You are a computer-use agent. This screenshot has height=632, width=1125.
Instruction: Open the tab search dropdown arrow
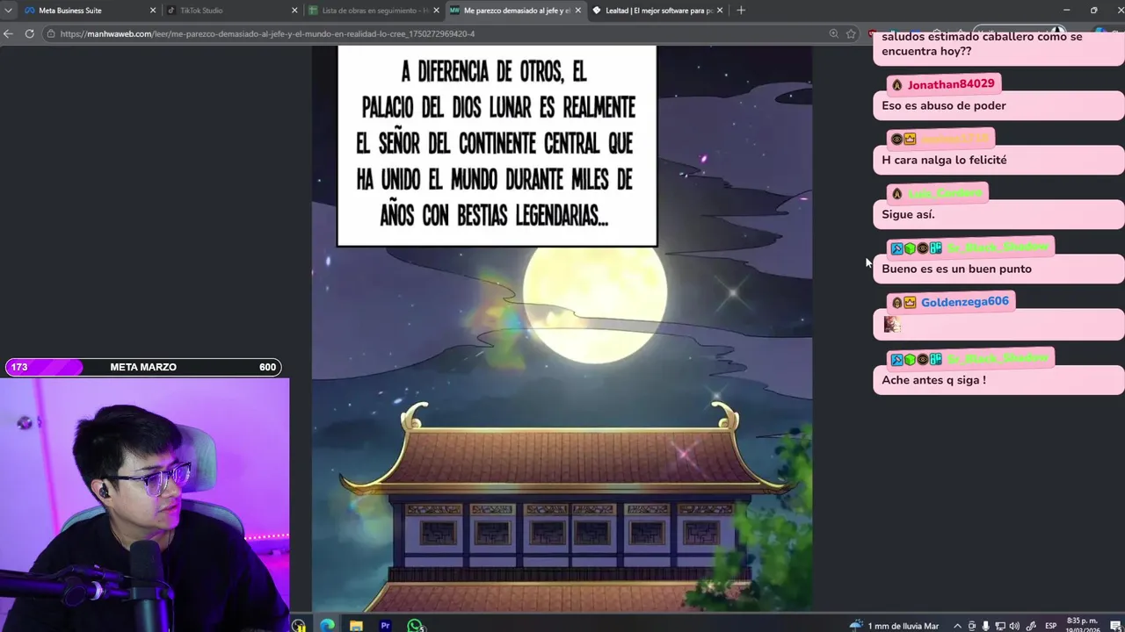tap(7, 11)
